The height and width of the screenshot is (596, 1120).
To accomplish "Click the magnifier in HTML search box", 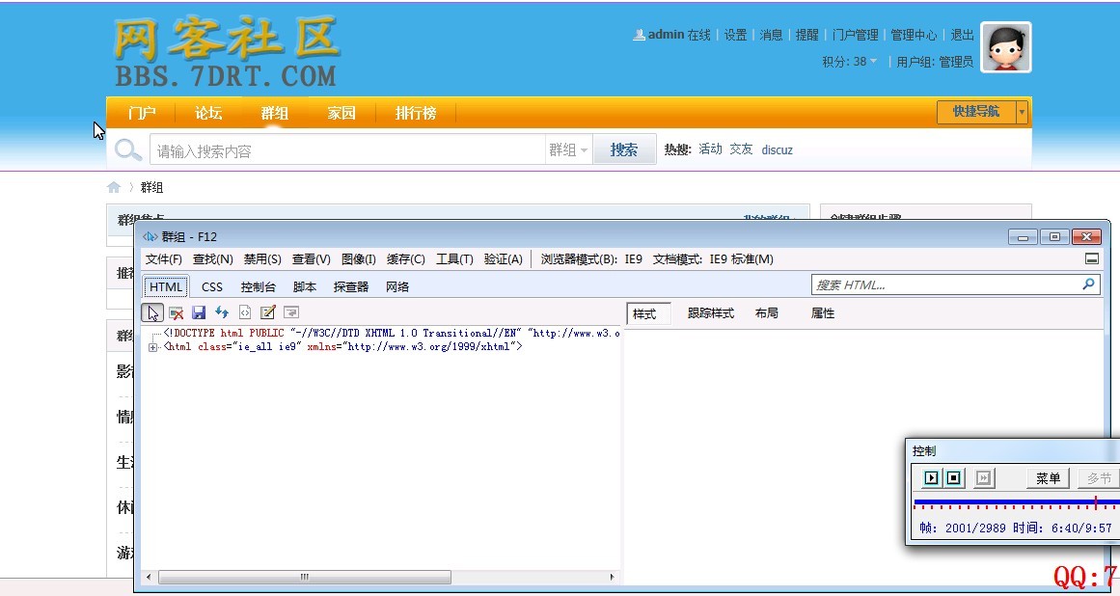I will 1088,284.
